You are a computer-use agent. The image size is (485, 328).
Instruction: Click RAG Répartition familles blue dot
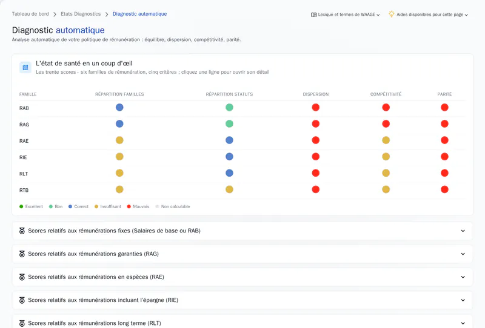coord(119,124)
